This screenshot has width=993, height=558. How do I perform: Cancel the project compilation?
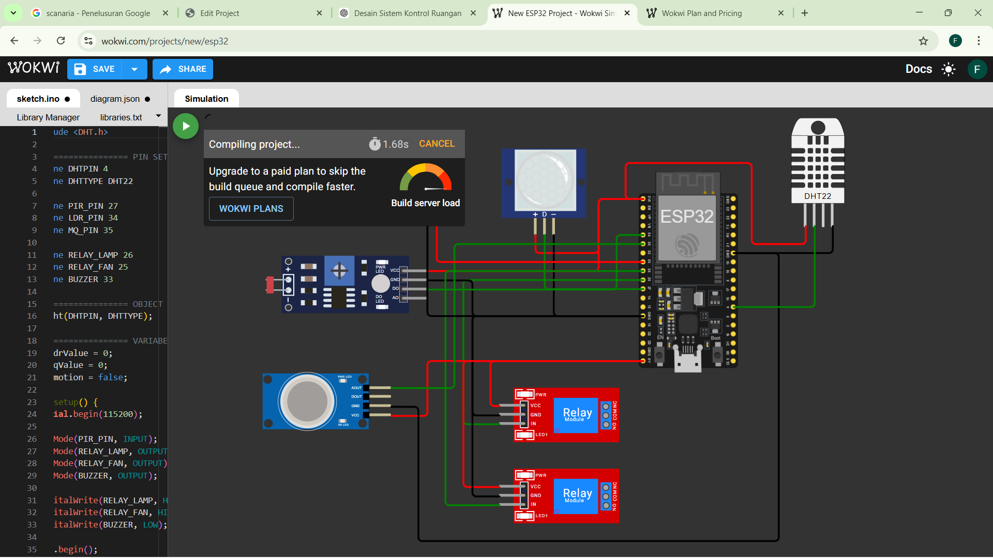[437, 144]
